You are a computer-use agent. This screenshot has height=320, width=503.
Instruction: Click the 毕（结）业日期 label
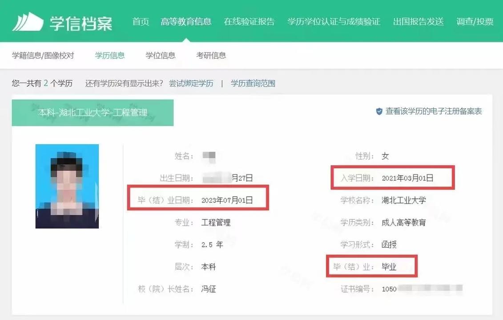click(165, 200)
